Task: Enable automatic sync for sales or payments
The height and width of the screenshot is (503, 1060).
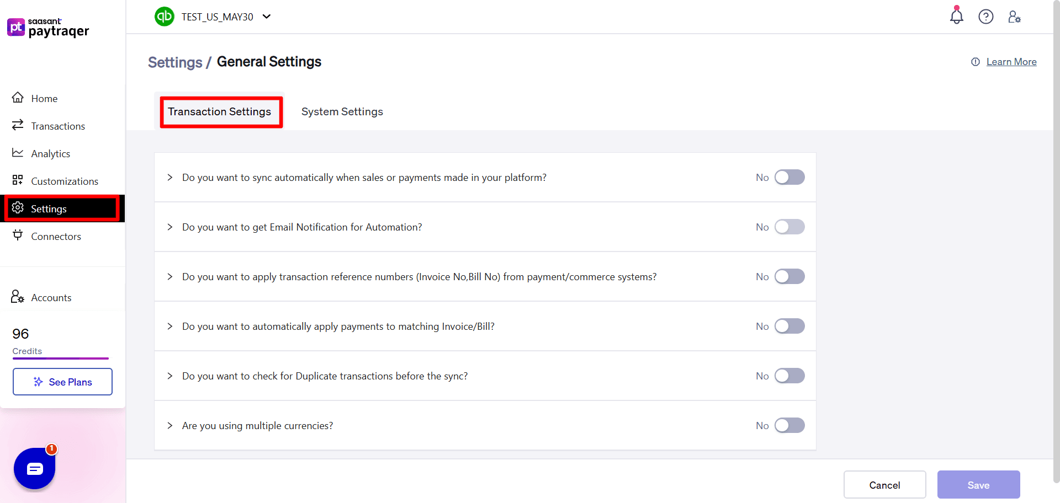Action: (789, 177)
